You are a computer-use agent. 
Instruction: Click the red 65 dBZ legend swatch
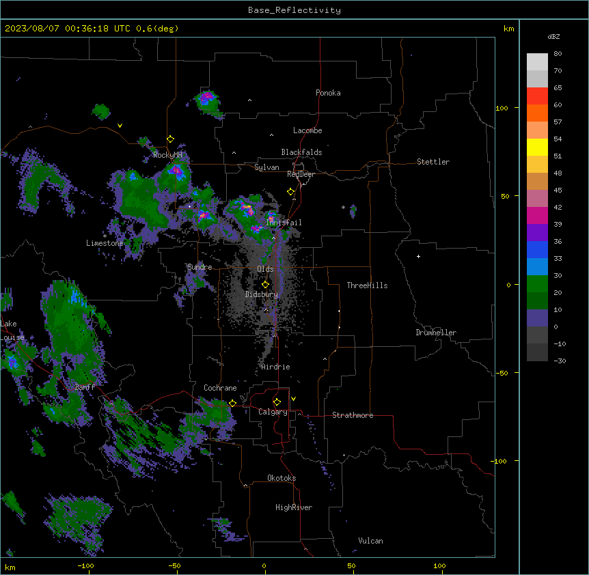click(x=537, y=96)
